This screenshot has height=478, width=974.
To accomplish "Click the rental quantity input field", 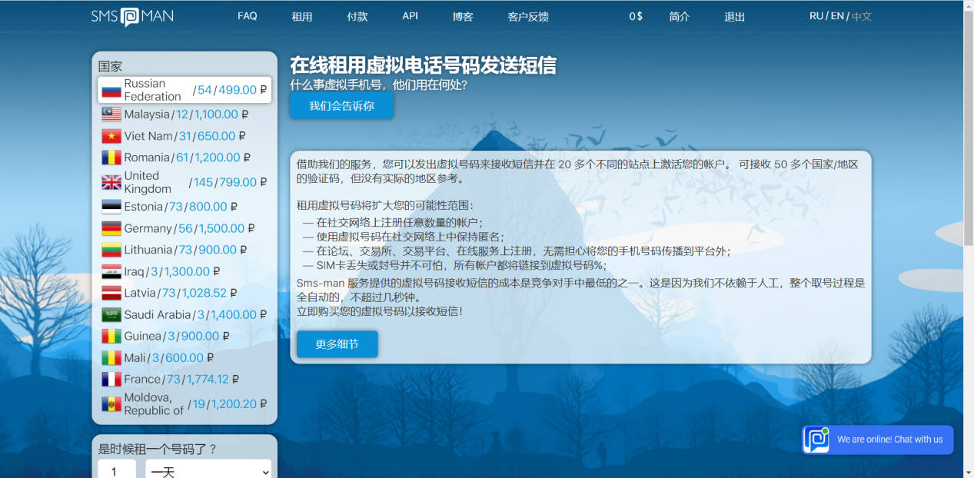I will 117,470.
